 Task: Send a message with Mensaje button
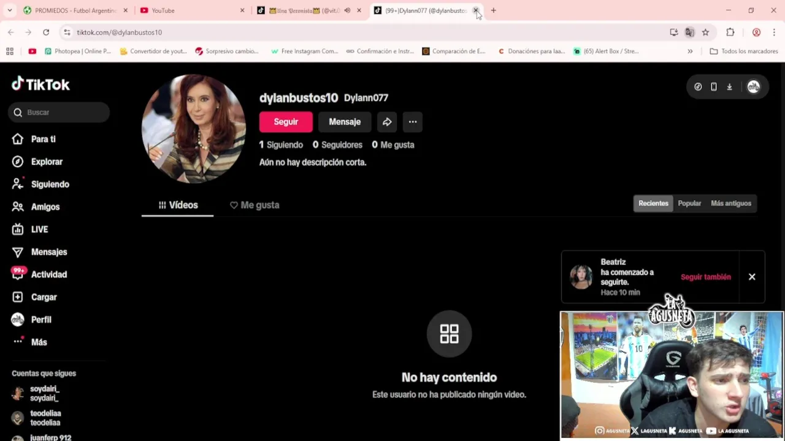coord(345,122)
